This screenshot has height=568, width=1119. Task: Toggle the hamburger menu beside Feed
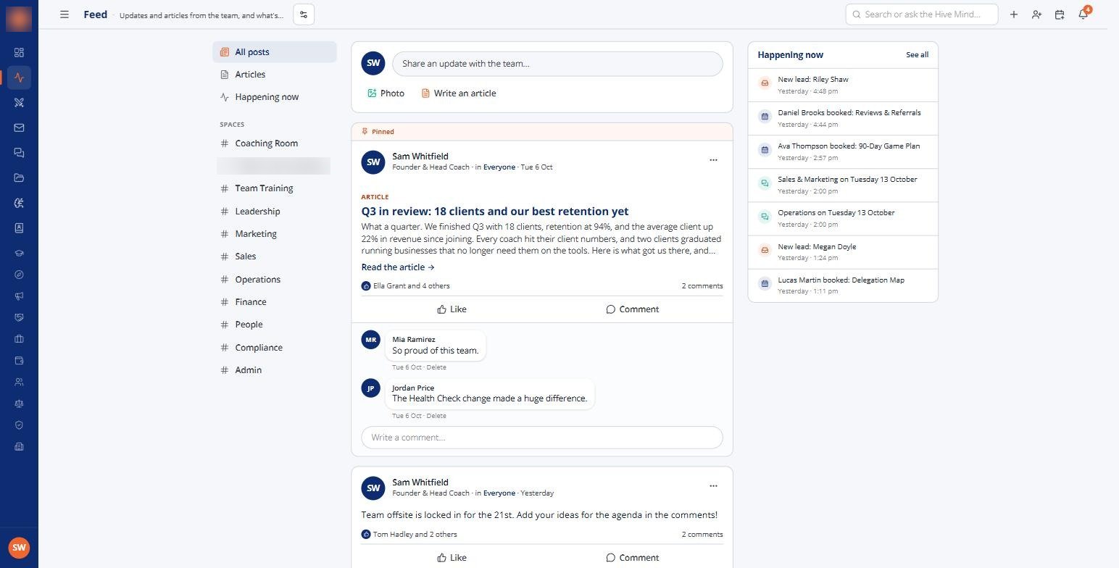tap(65, 14)
